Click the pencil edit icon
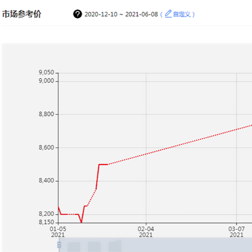Screen dimensions: 252x252 [x=168, y=14]
